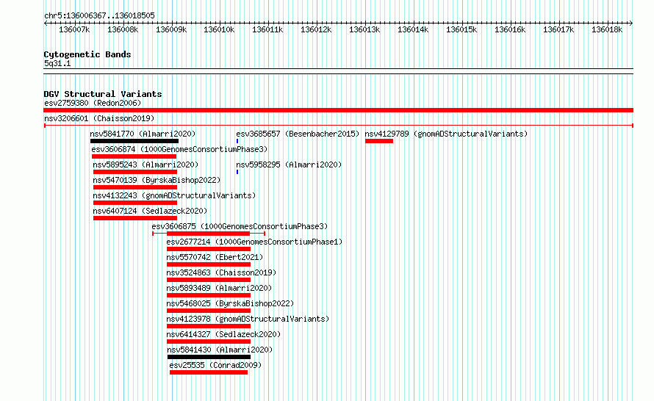Viewport: 654px width, 401px height.
Task: Click the red bar under esv3606874
Action: coord(134,156)
